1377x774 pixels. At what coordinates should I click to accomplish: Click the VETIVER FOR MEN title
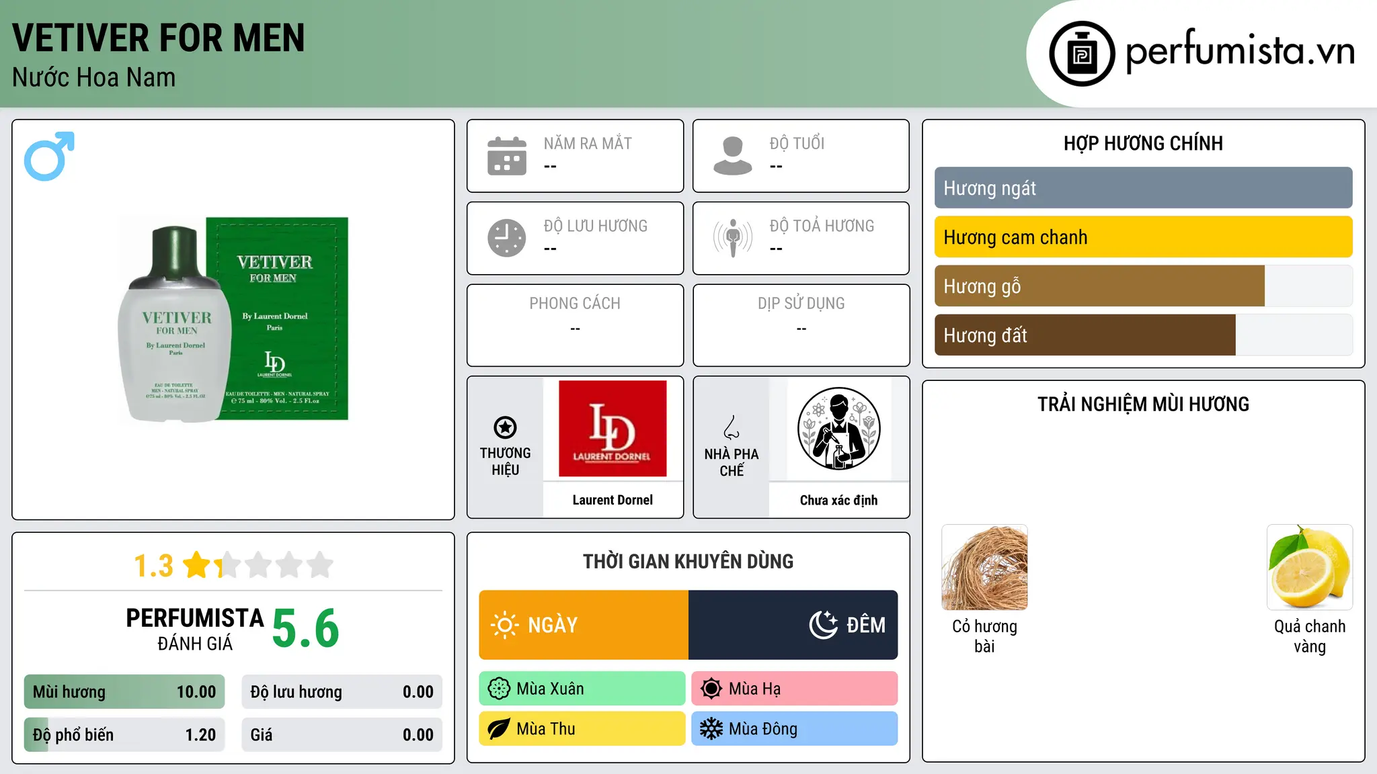point(159,38)
